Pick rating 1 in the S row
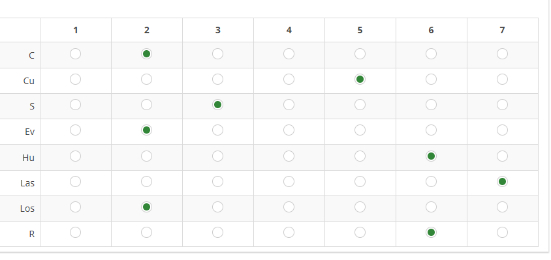The width and height of the screenshot is (551, 260). [75, 104]
